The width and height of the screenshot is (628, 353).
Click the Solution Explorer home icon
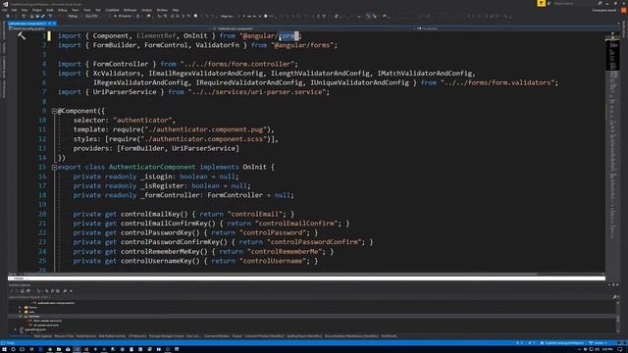pyautogui.click(x=23, y=291)
